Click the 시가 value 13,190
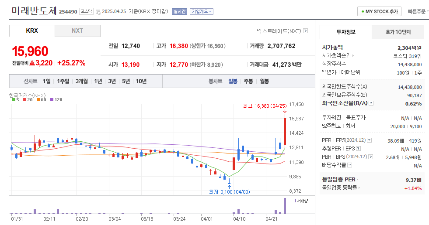Screen dimensions: 429x225 pyautogui.click(x=130, y=65)
